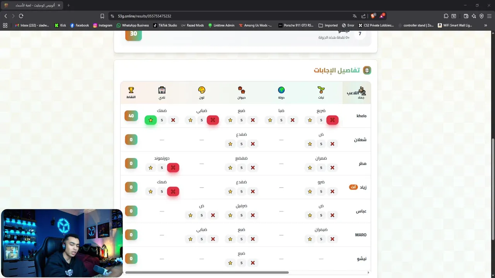Click the table's horizontal scrollbar thumb

click(x=207, y=273)
